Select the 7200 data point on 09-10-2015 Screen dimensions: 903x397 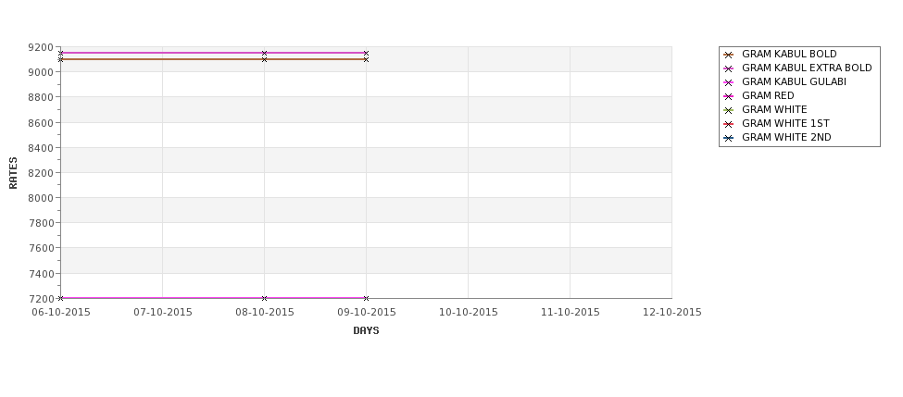coord(366,298)
